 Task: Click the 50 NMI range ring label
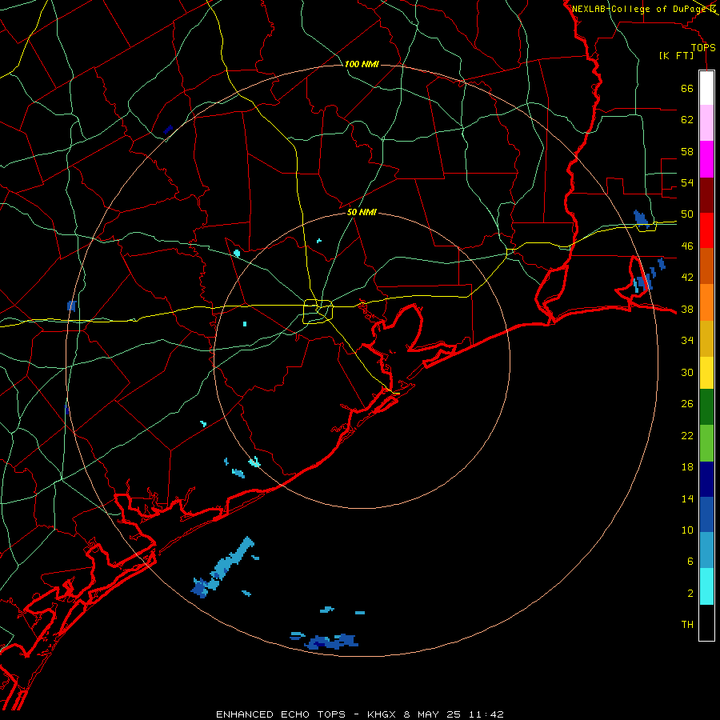tap(362, 212)
